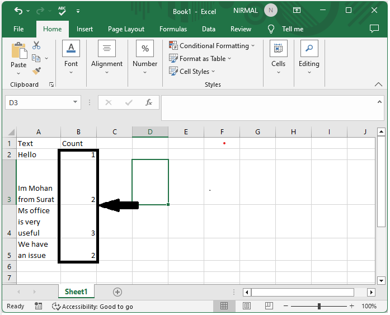Image resolution: width=390 pixels, height=315 pixels.
Task: Expand the Name Box dropdown arrow
Action: click(75, 102)
